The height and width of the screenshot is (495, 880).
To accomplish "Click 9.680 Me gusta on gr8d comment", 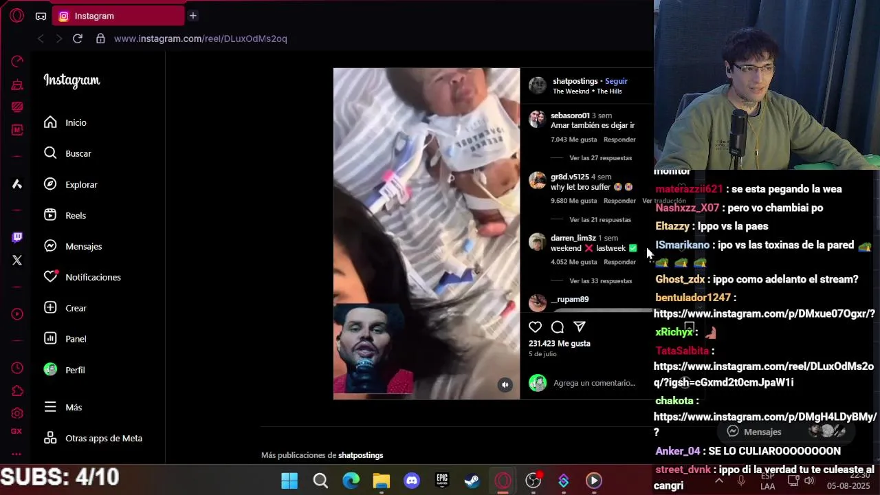I will click(x=573, y=201).
